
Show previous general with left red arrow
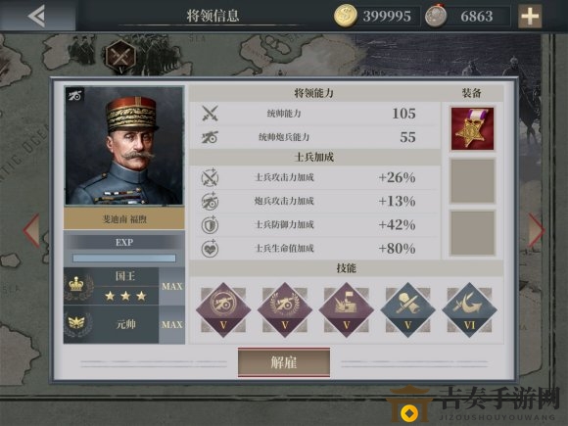tap(31, 231)
